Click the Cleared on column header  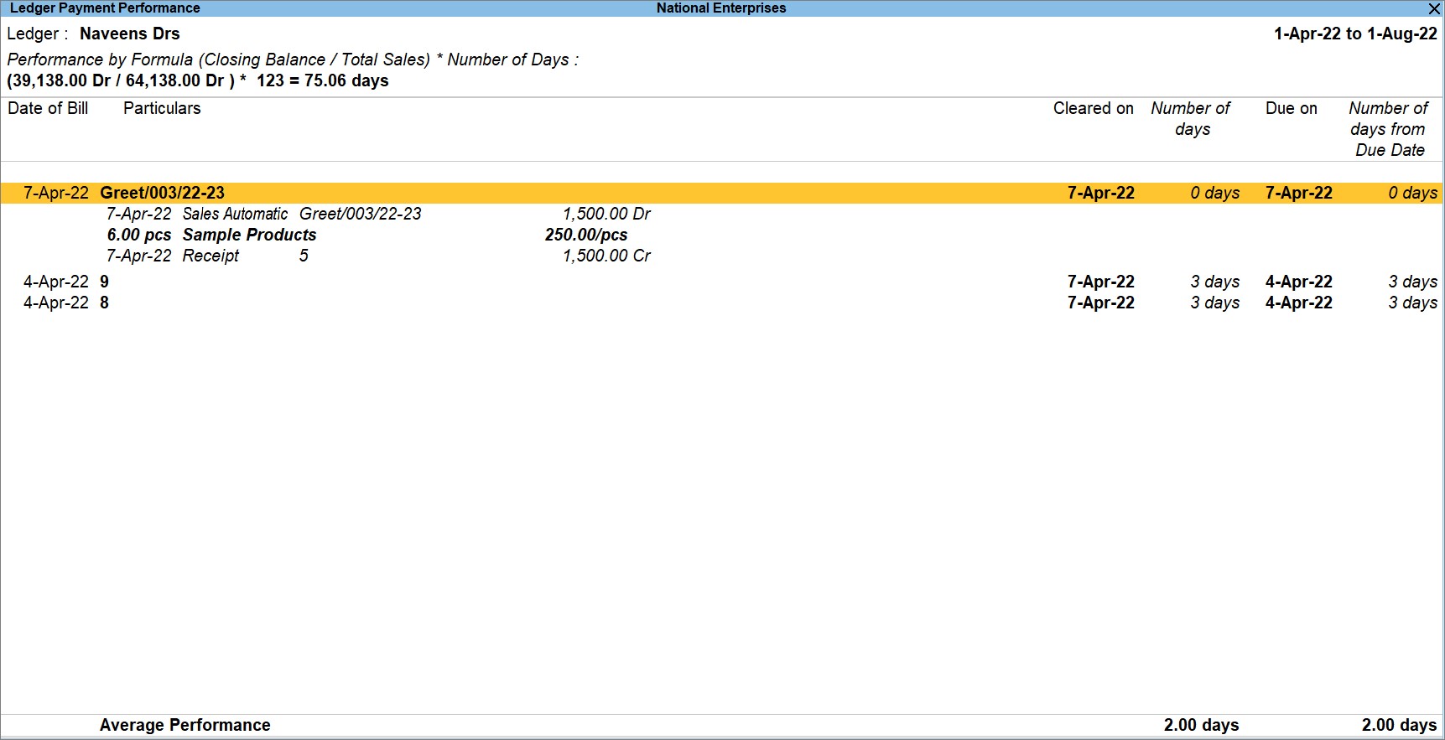coord(1093,108)
